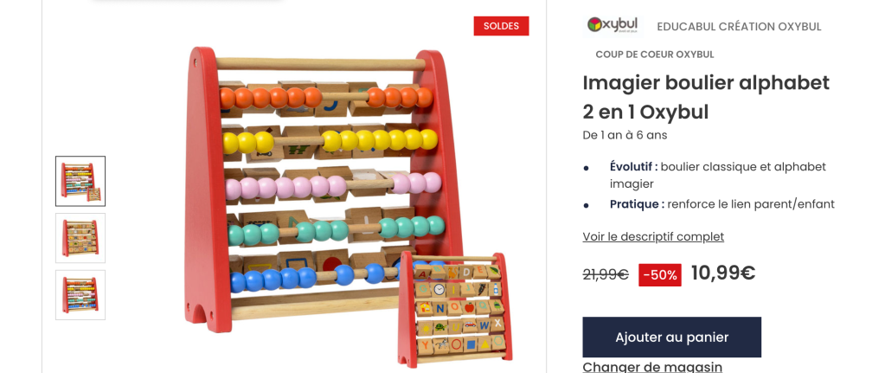This screenshot has width=885, height=373.
Task: Click the crossed-out 21,99€ price
Action: click(606, 275)
